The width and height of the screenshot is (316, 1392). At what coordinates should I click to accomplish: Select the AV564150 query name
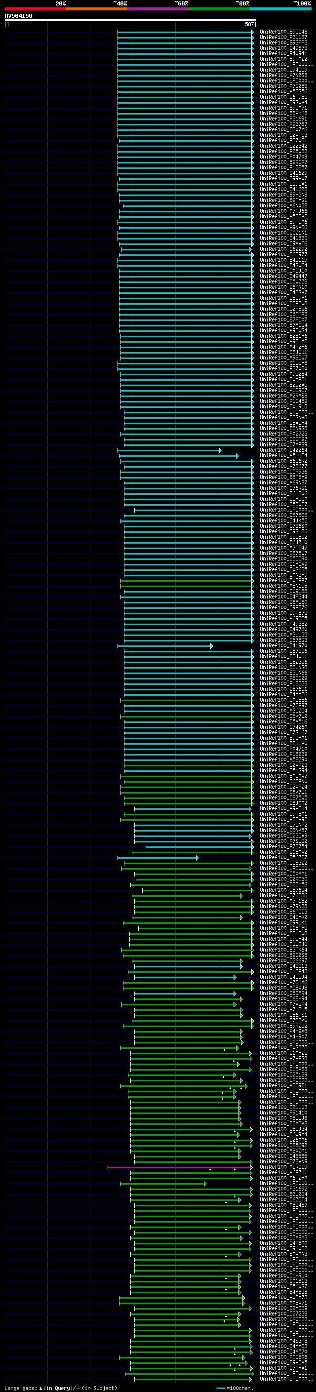18,16
